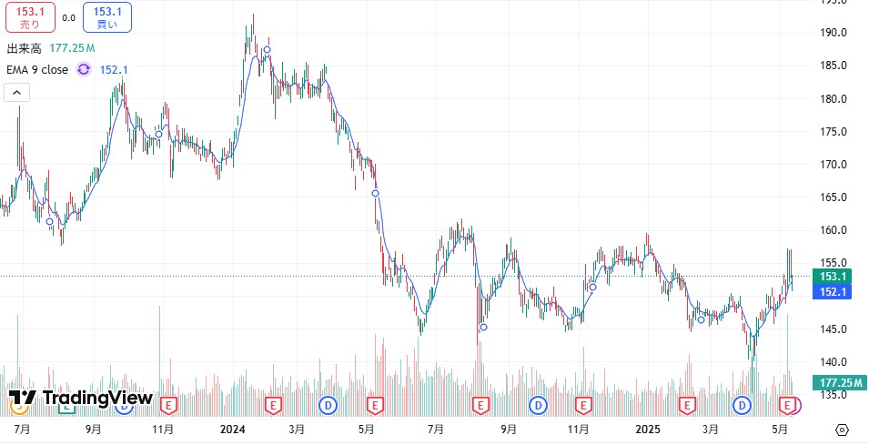
Task: Click the 売り (sell) 153.1 button
Action: pyautogui.click(x=30, y=17)
